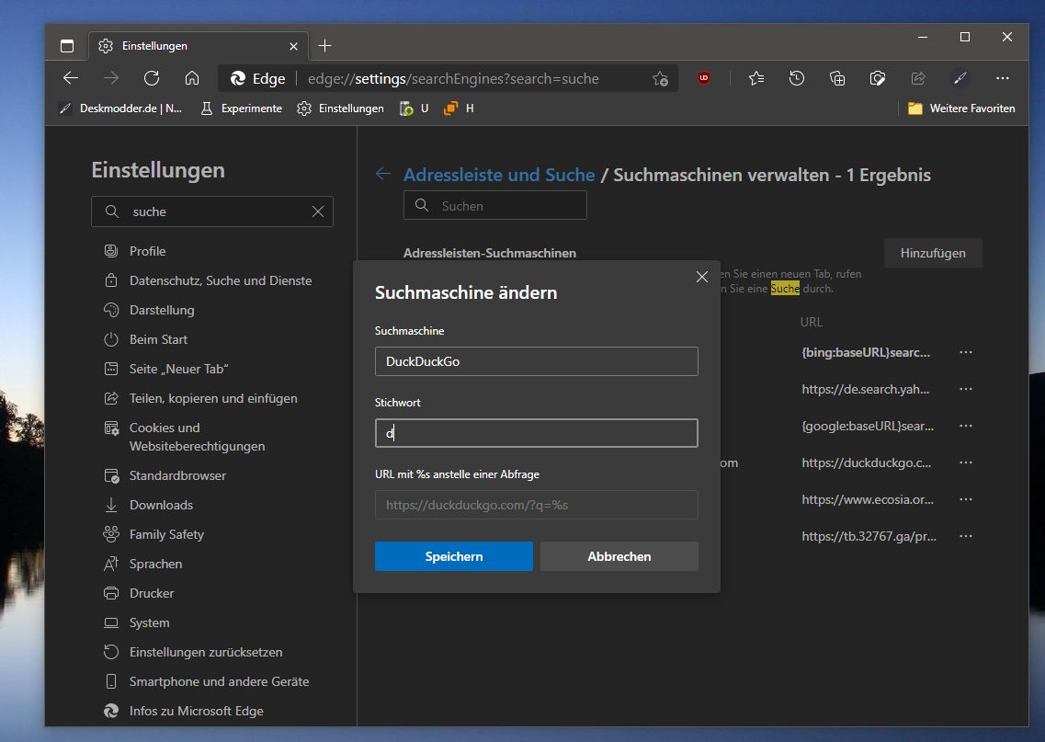The image size is (1045, 742).
Task: Click the Suchmaschine name field with DuckDuckGo
Action: [x=537, y=361]
